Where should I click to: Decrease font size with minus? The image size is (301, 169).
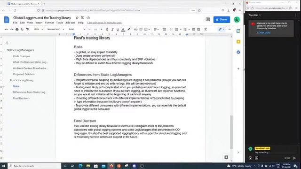click(x=89, y=29)
